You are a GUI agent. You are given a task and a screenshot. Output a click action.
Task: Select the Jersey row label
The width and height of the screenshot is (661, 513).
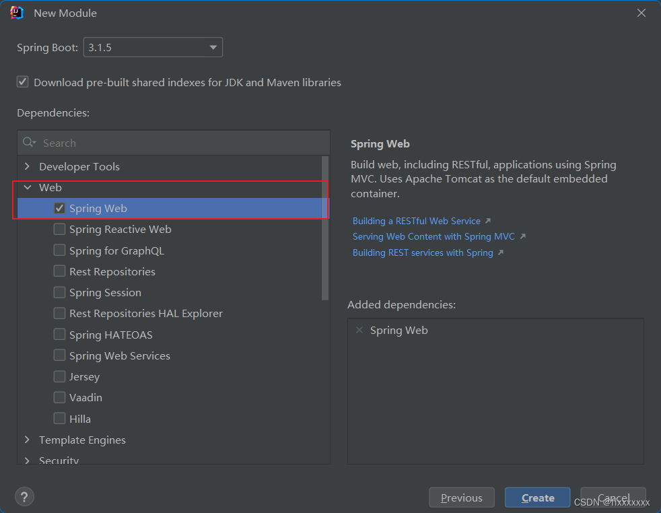84,376
